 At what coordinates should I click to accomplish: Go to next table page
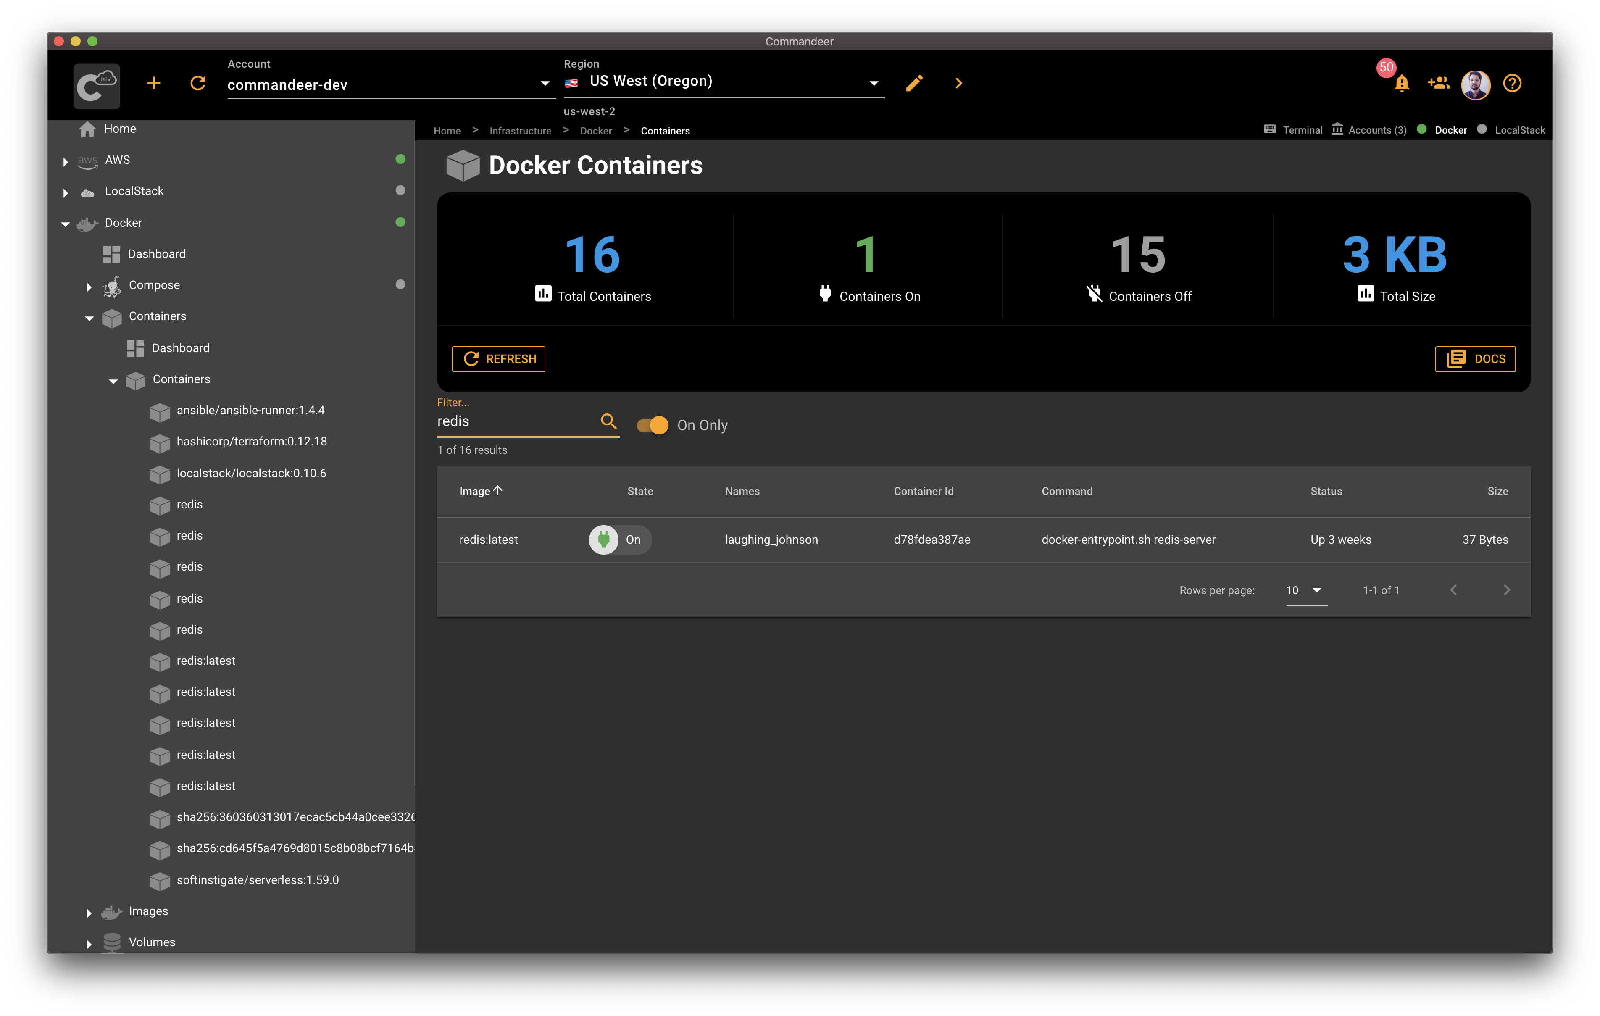(x=1506, y=590)
